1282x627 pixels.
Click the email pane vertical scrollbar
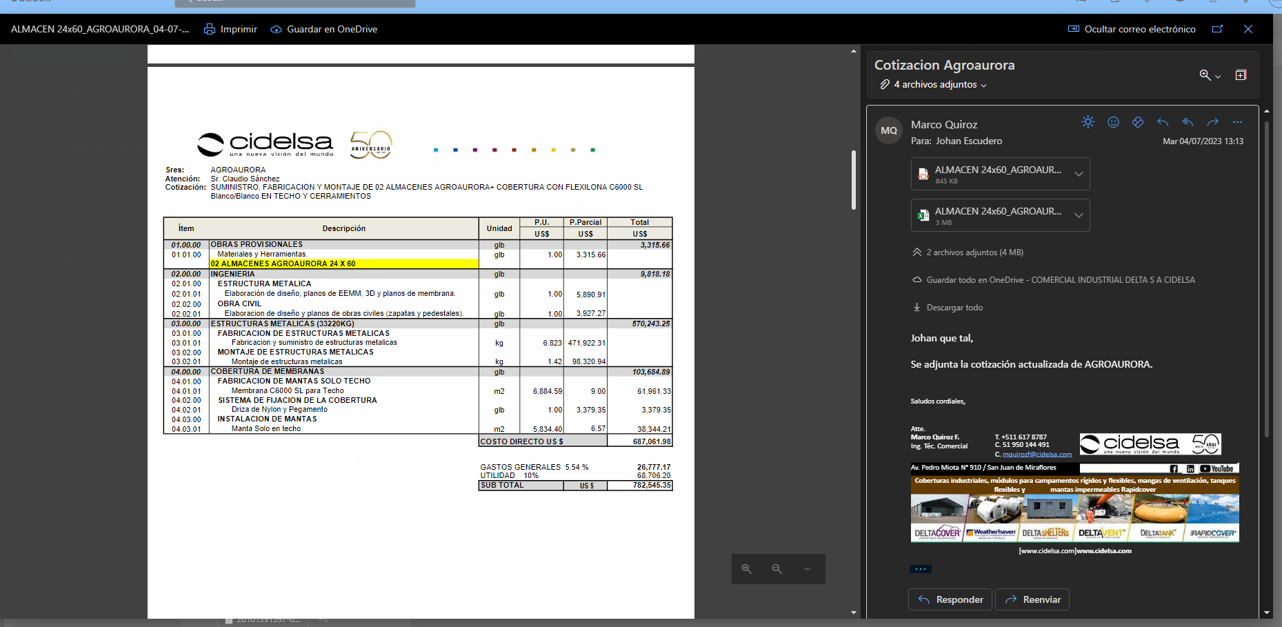tap(1267, 279)
